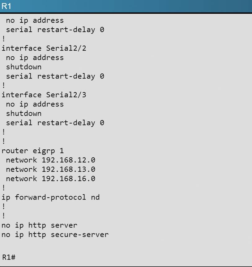Click the ! line directly above router eigrp
This screenshot has width=252, height=267.
[x=3, y=142]
